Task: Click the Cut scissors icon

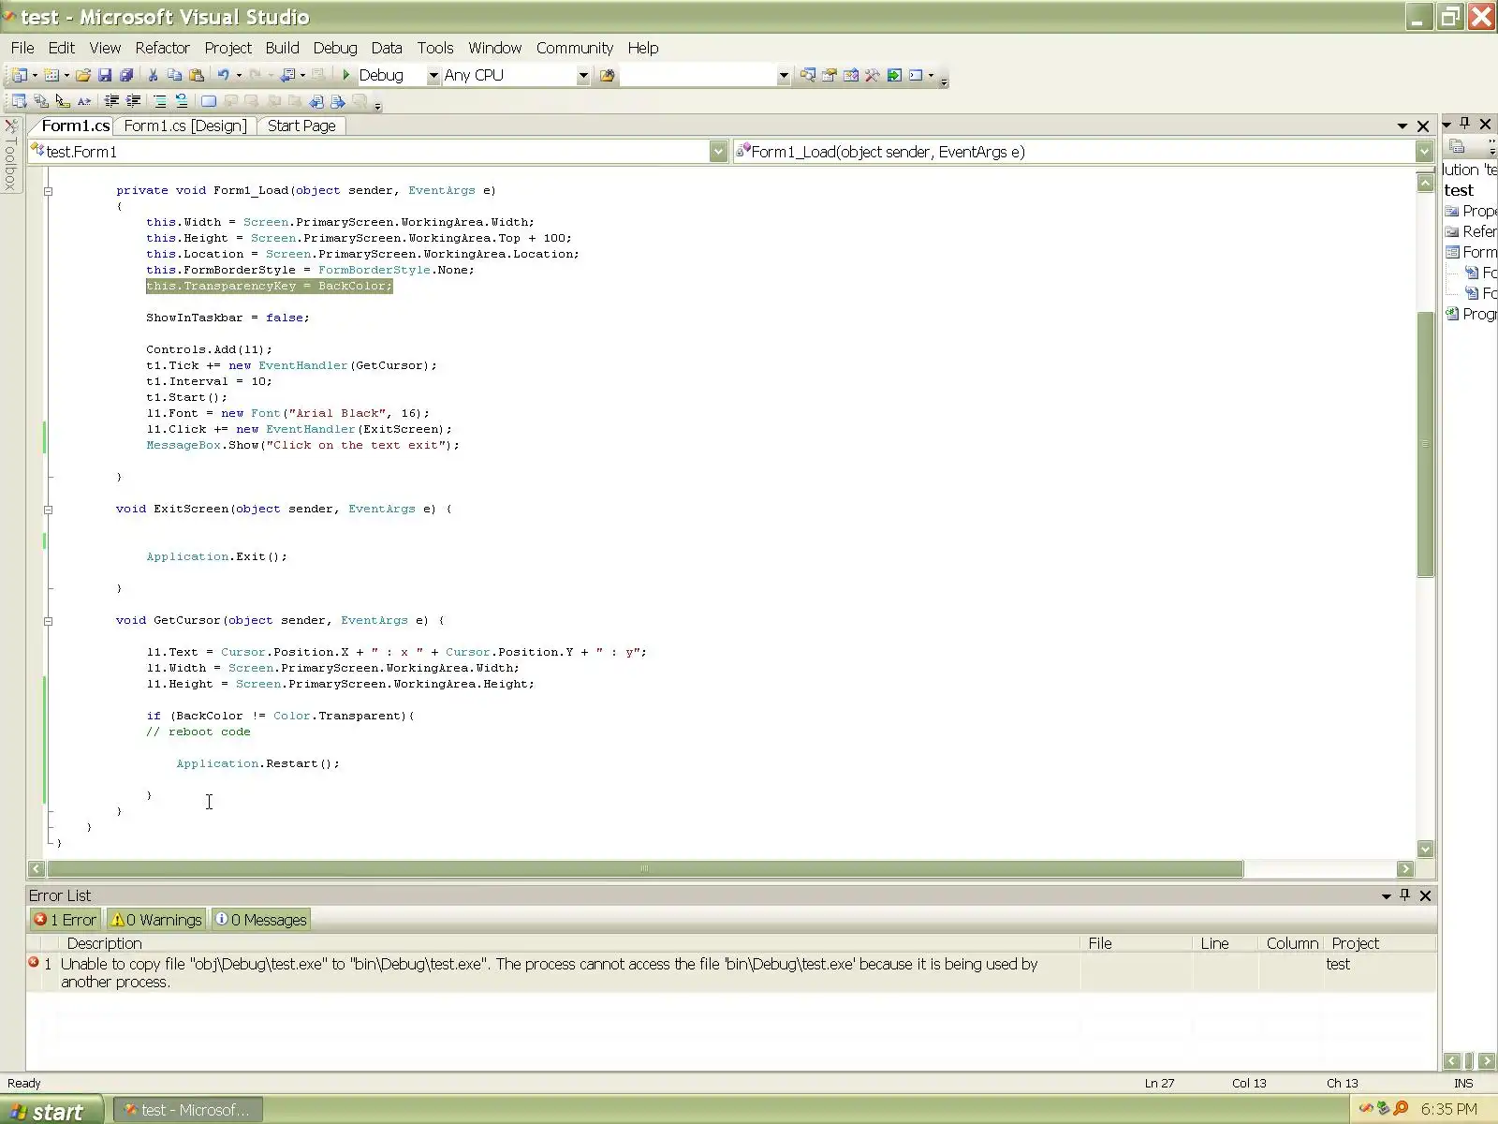Action: (x=154, y=76)
